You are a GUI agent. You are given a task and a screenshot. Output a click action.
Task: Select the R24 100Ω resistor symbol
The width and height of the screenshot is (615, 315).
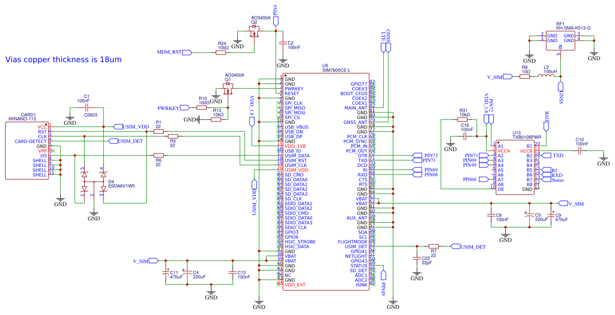(221, 53)
